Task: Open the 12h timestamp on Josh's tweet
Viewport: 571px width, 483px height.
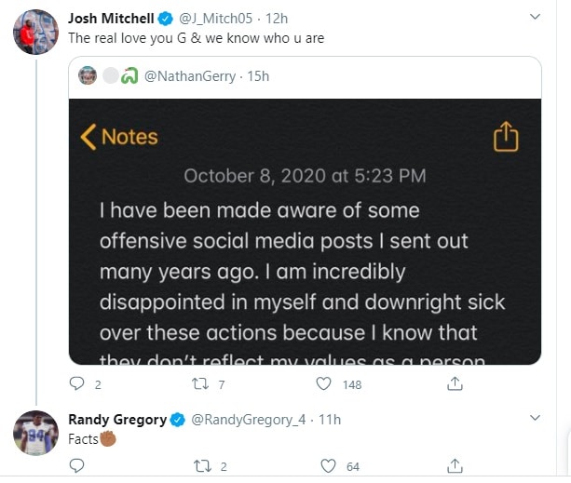Action: click(x=277, y=19)
